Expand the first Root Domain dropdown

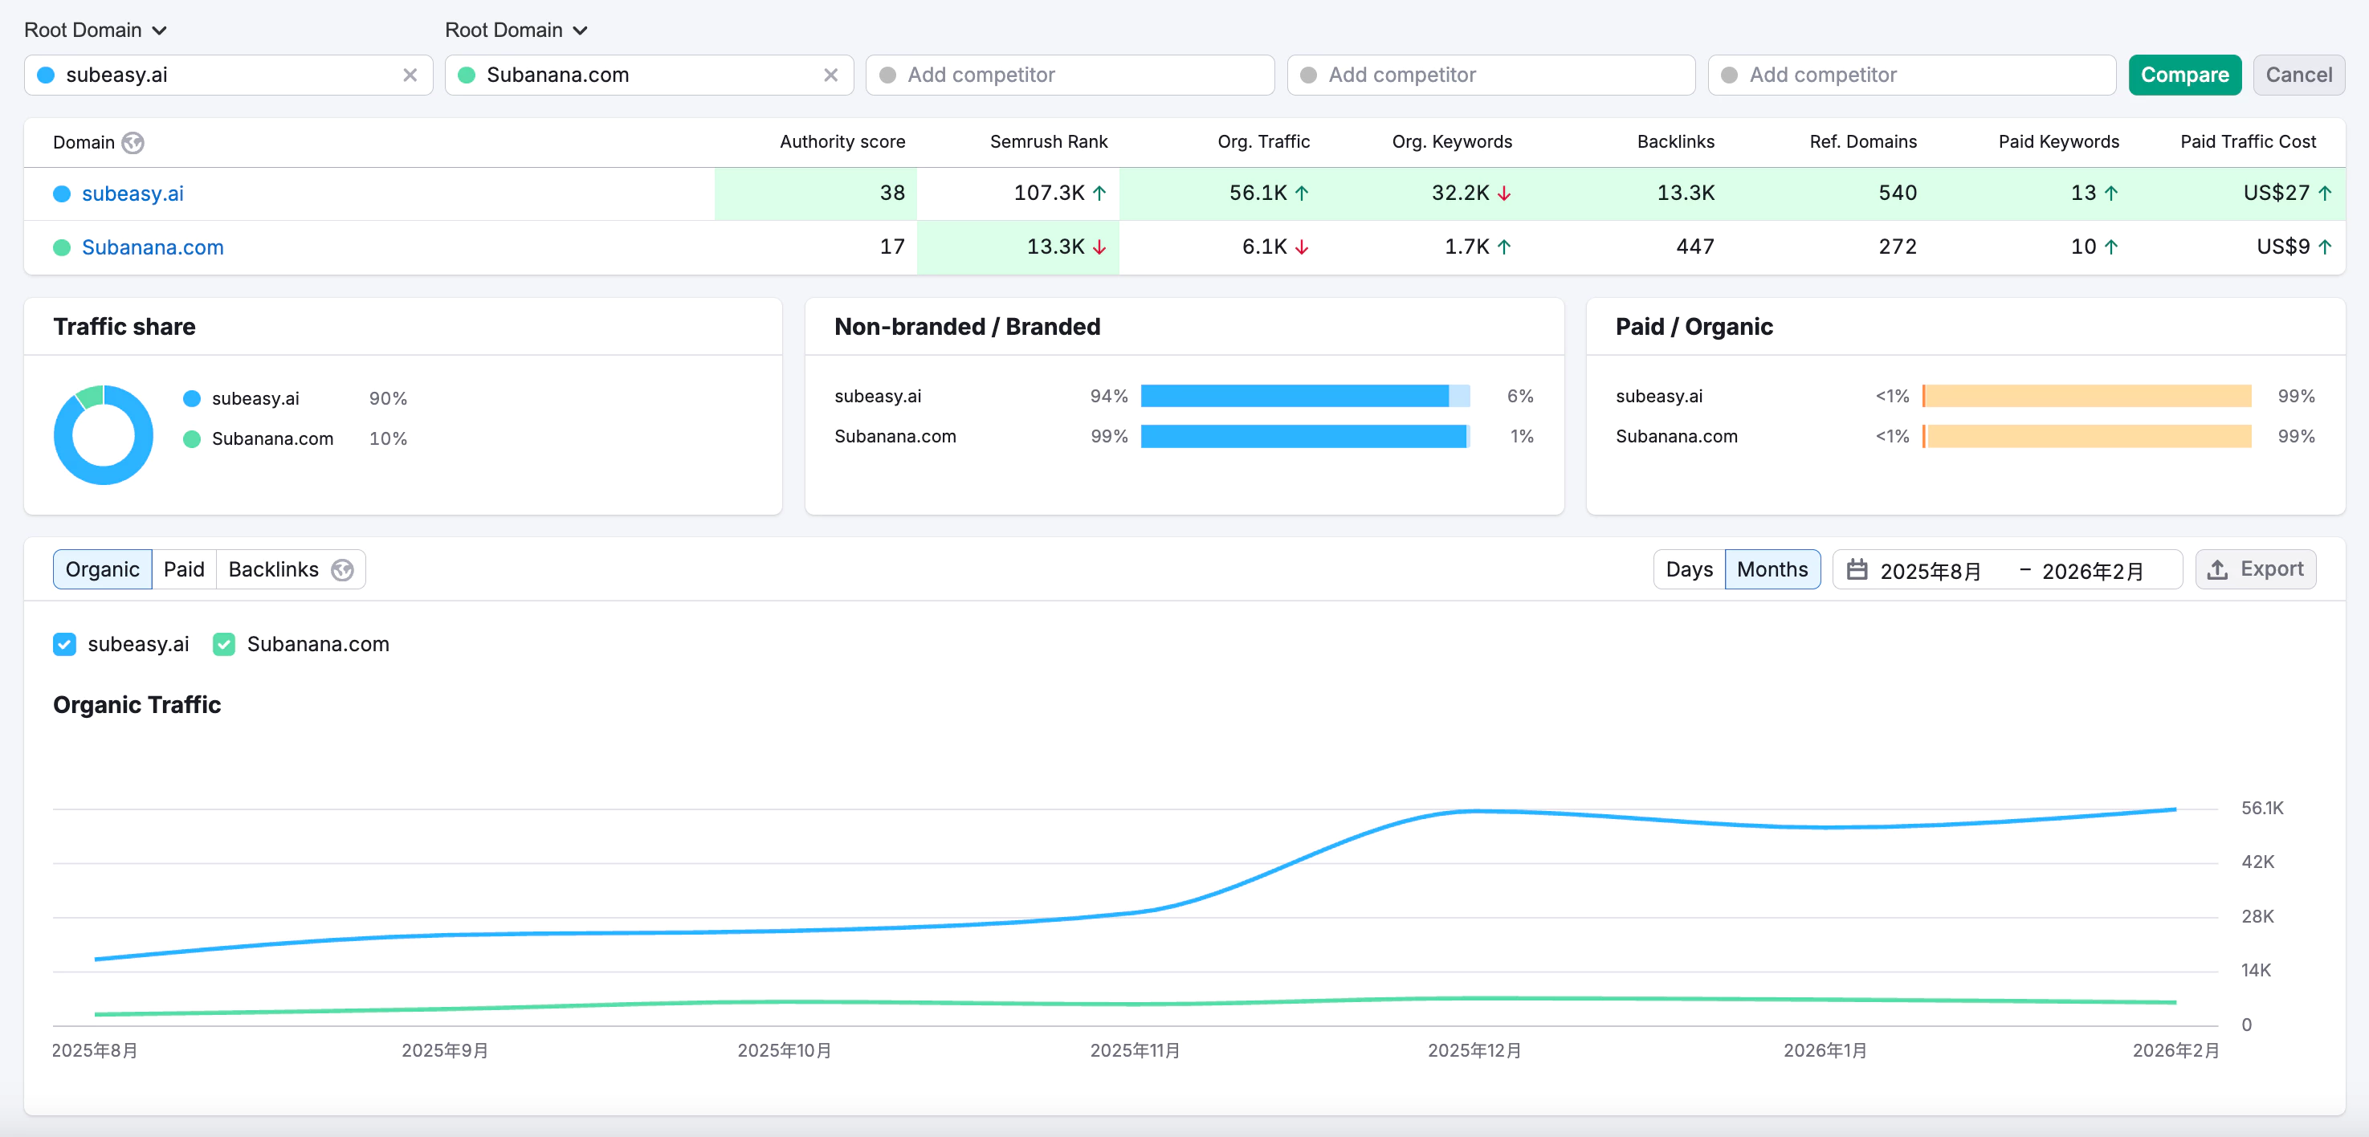[x=96, y=31]
